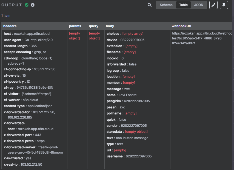
Task: Click the params column header
Action: [75, 26]
